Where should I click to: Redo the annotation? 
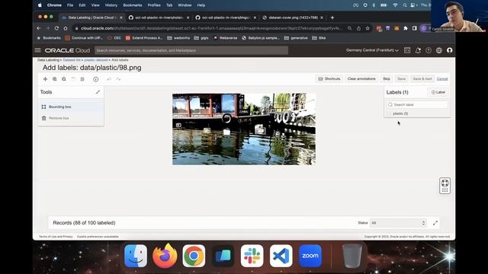(118, 79)
